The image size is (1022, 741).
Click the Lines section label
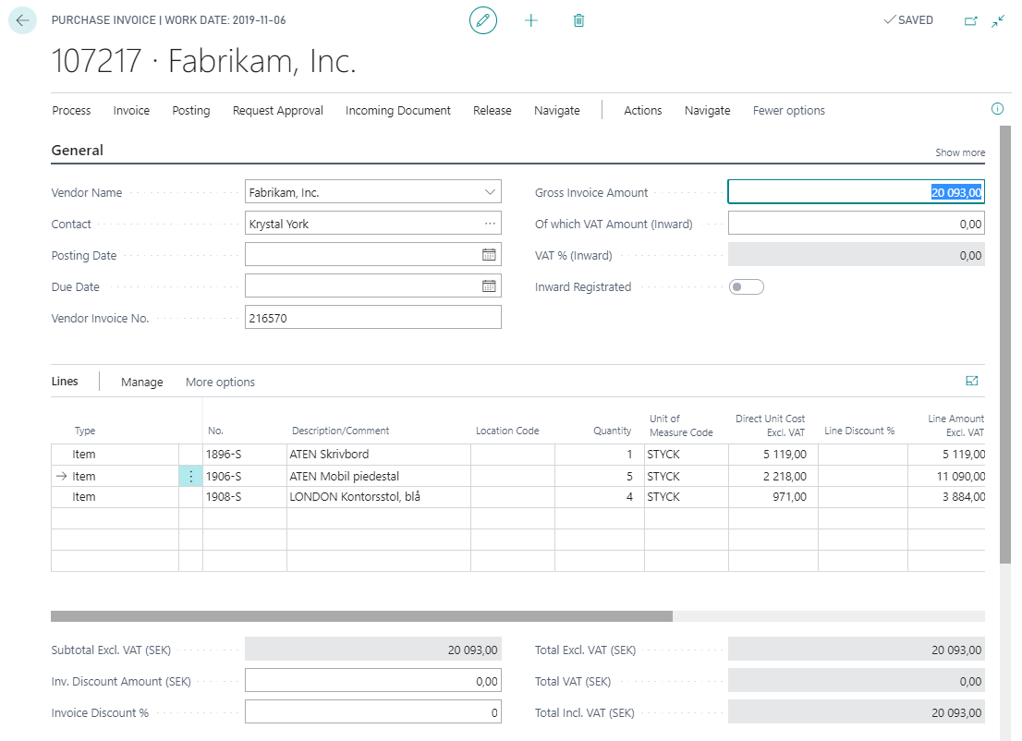65,382
